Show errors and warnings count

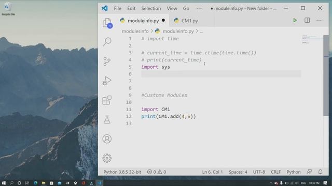click(157, 172)
